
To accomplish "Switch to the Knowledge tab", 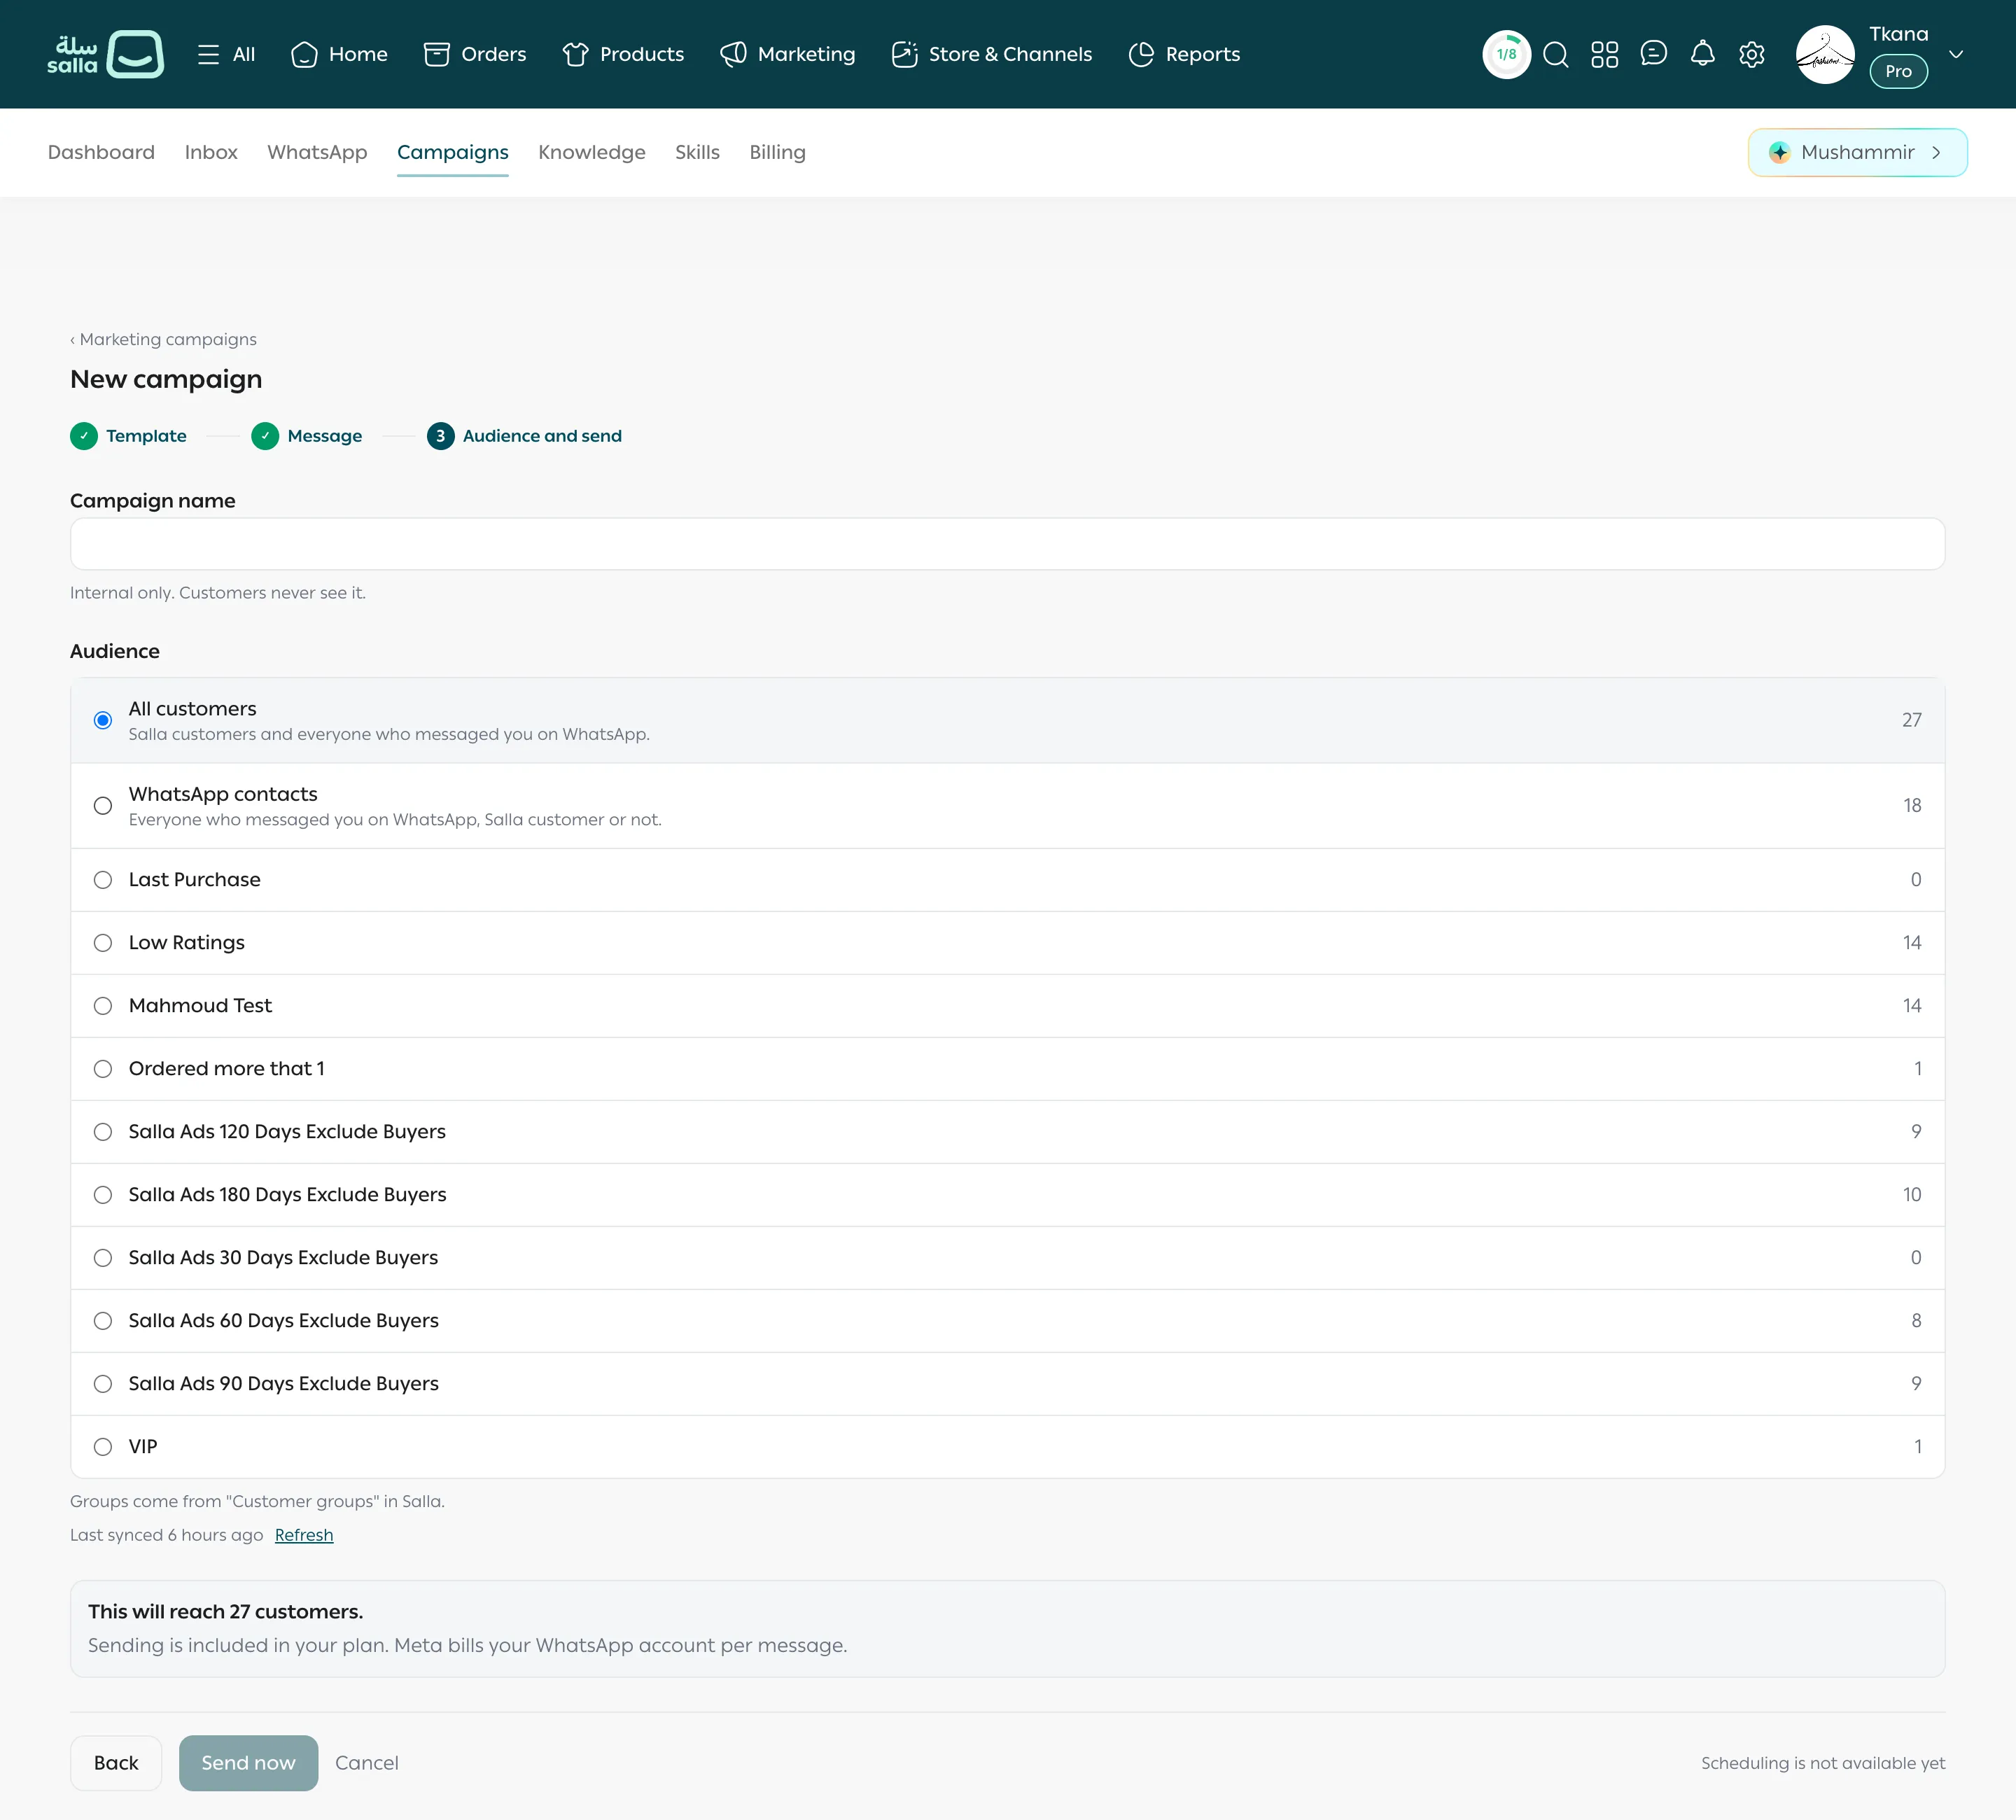I will pyautogui.click(x=591, y=152).
